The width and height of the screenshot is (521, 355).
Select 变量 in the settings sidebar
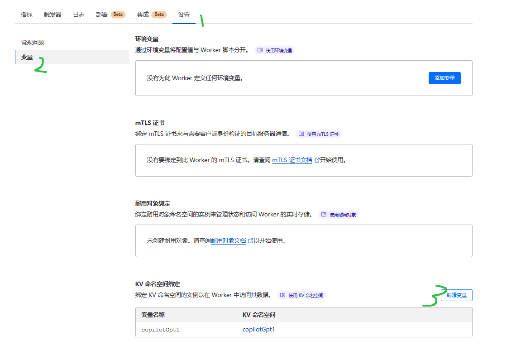pyautogui.click(x=27, y=57)
